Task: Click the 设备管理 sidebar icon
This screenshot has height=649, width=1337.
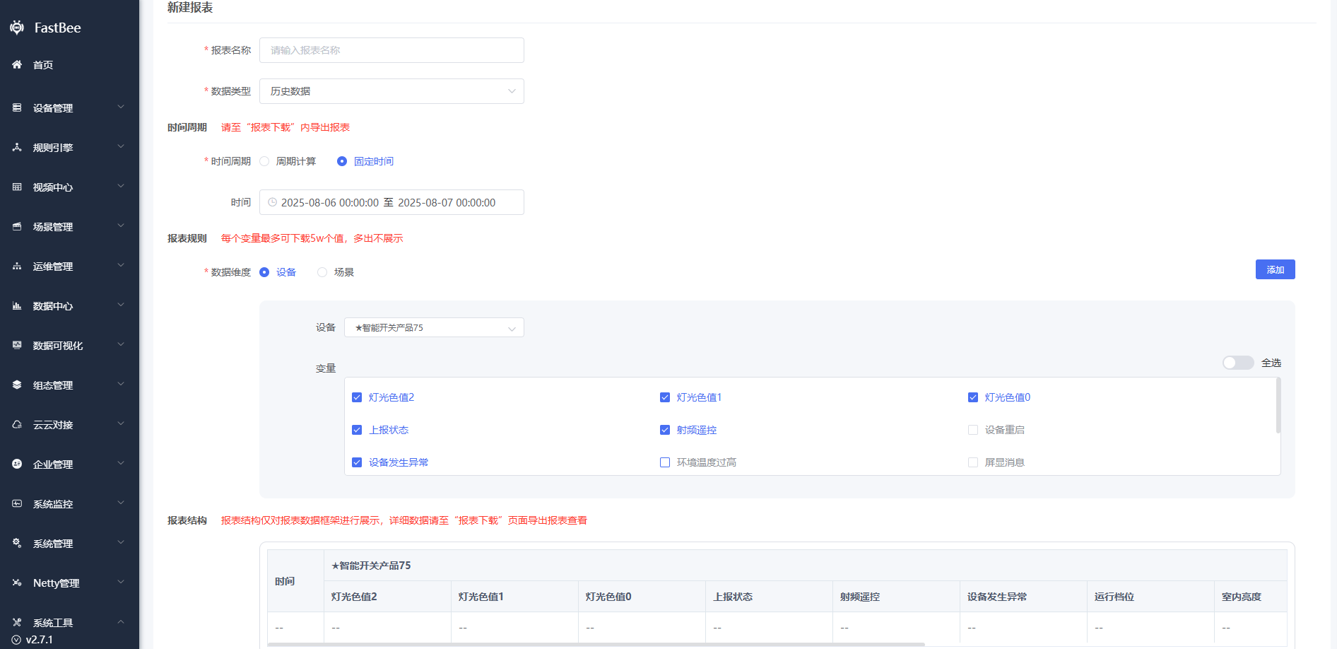Action: click(17, 107)
